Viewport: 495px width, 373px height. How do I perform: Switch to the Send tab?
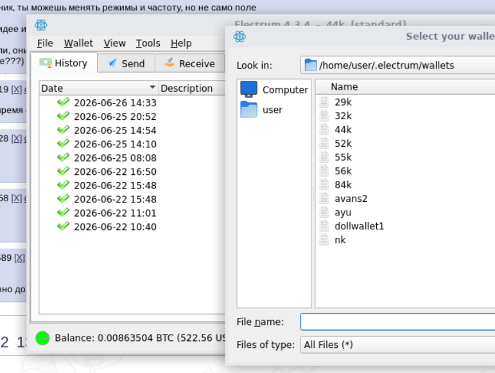[x=126, y=63]
